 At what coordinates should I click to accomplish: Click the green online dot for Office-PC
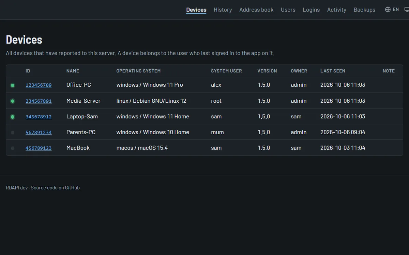(x=13, y=85)
